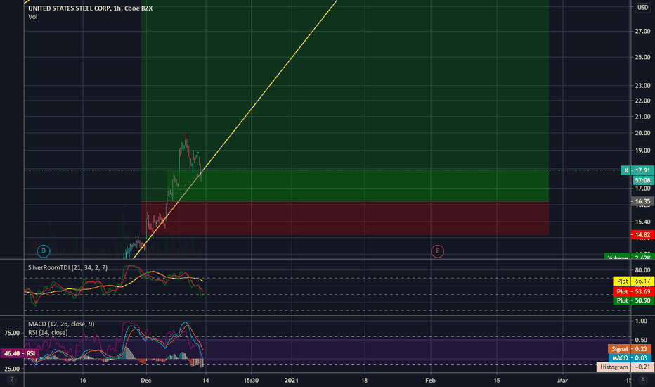Click the red 14.82 stop price label
This screenshot has height=387, width=655.
pos(642,235)
